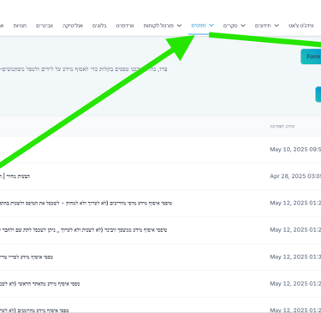Open the אנליטיקה nav item
Viewport: 321px width, 313px height.
[x=73, y=26]
